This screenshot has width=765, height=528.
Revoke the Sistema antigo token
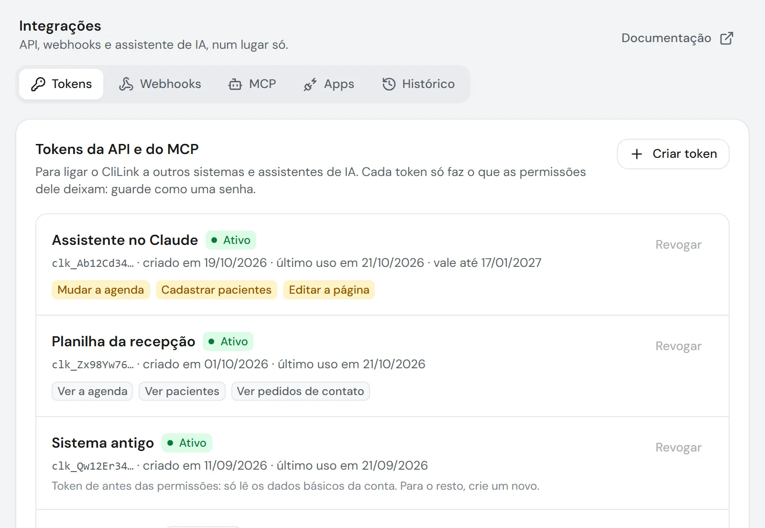(x=678, y=448)
